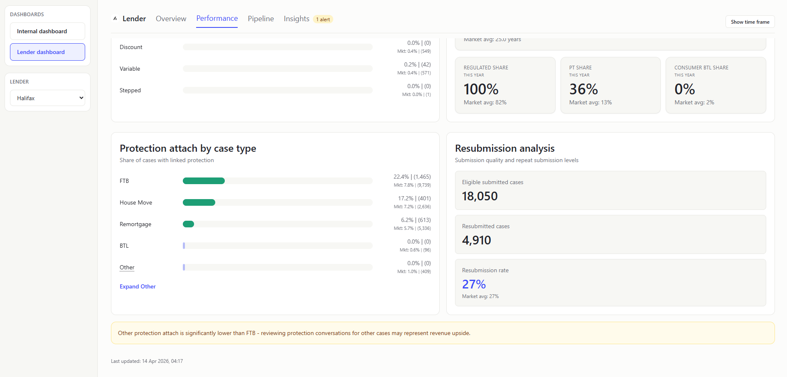
Task: Click the Consumer BTL Share card
Action: [x=716, y=85]
